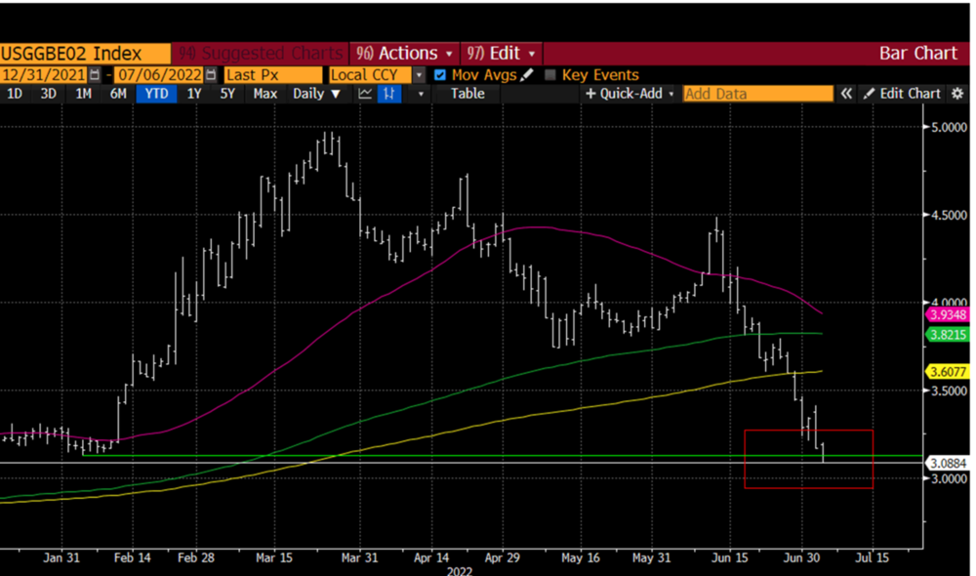The width and height of the screenshot is (976, 576).
Task: Open the end date calendar picker
Action: pos(210,75)
